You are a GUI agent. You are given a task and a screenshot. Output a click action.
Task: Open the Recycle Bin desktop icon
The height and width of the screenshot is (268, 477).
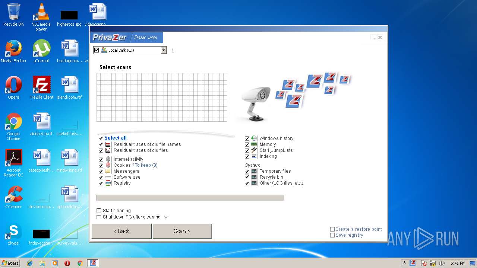[13, 15]
